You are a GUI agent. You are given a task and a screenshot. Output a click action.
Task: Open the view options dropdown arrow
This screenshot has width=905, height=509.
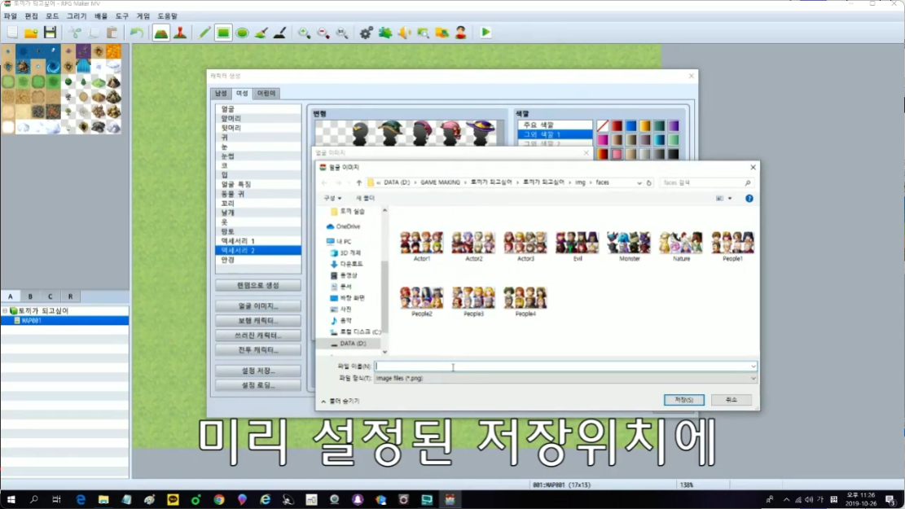(x=730, y=199)
